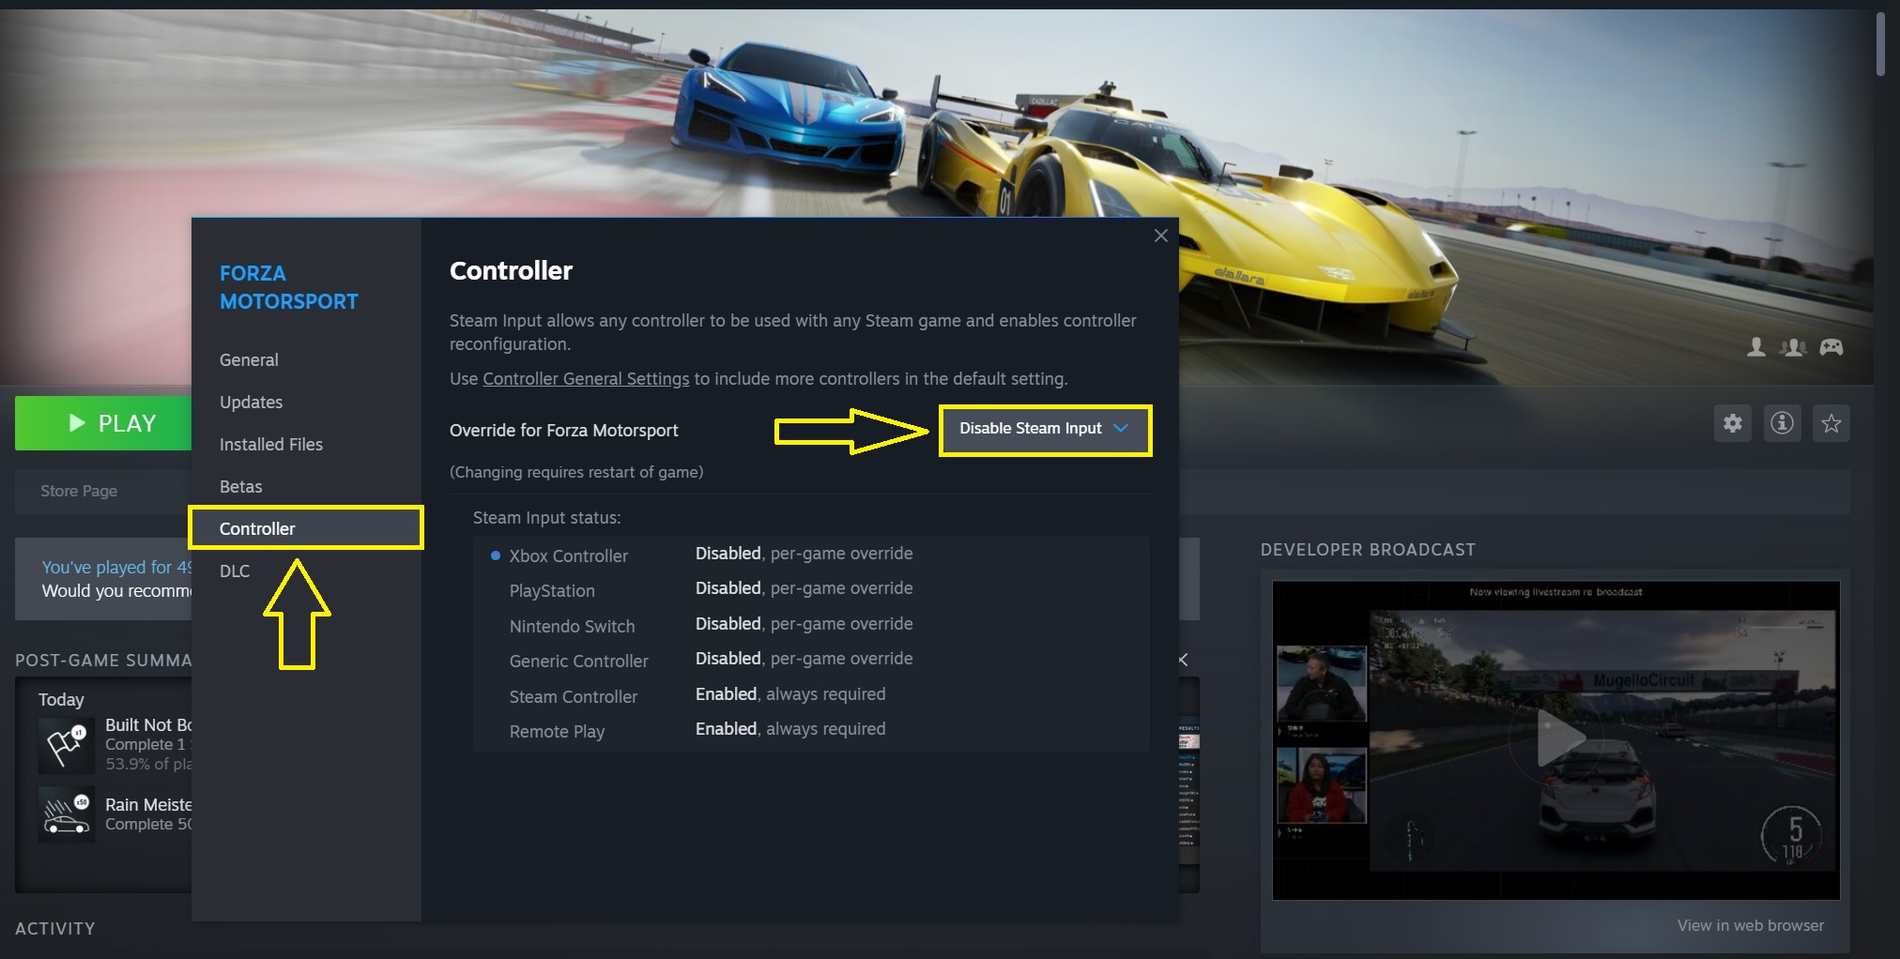Add game to favorites with star icon
Screen dimensions: 1900x959
1831,423
